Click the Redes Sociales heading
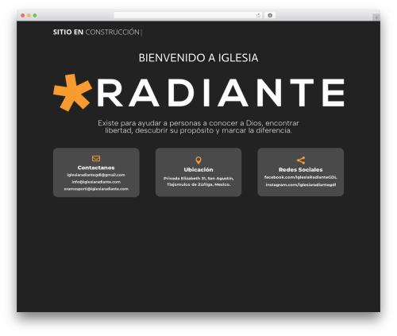Viewport: 397px width, 336px height. point(301,169)
